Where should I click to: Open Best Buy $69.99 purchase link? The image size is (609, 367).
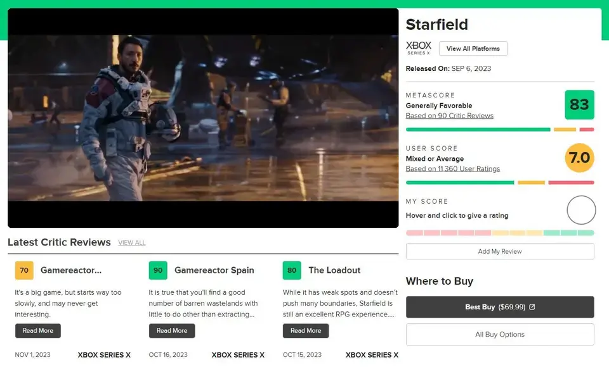tap(500, 307)
